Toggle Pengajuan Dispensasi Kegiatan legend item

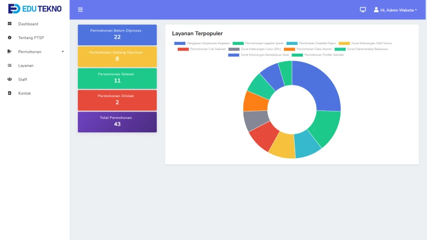(202, 43)
